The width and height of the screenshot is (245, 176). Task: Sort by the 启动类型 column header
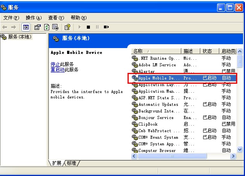[x=228, y=51]
